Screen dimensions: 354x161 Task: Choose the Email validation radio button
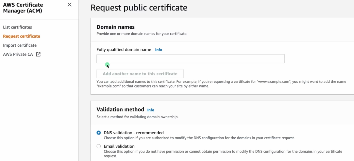tap(99, 146)
